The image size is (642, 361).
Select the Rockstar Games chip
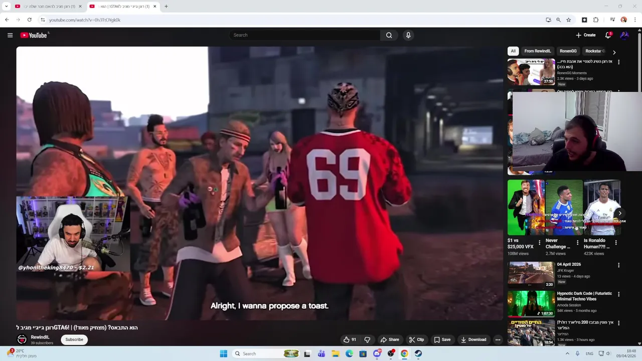click(595, 51)
